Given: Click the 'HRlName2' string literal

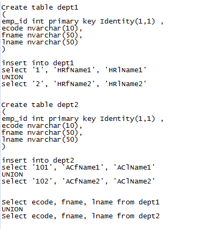Looking at the screenshot, I should point(126,84).
